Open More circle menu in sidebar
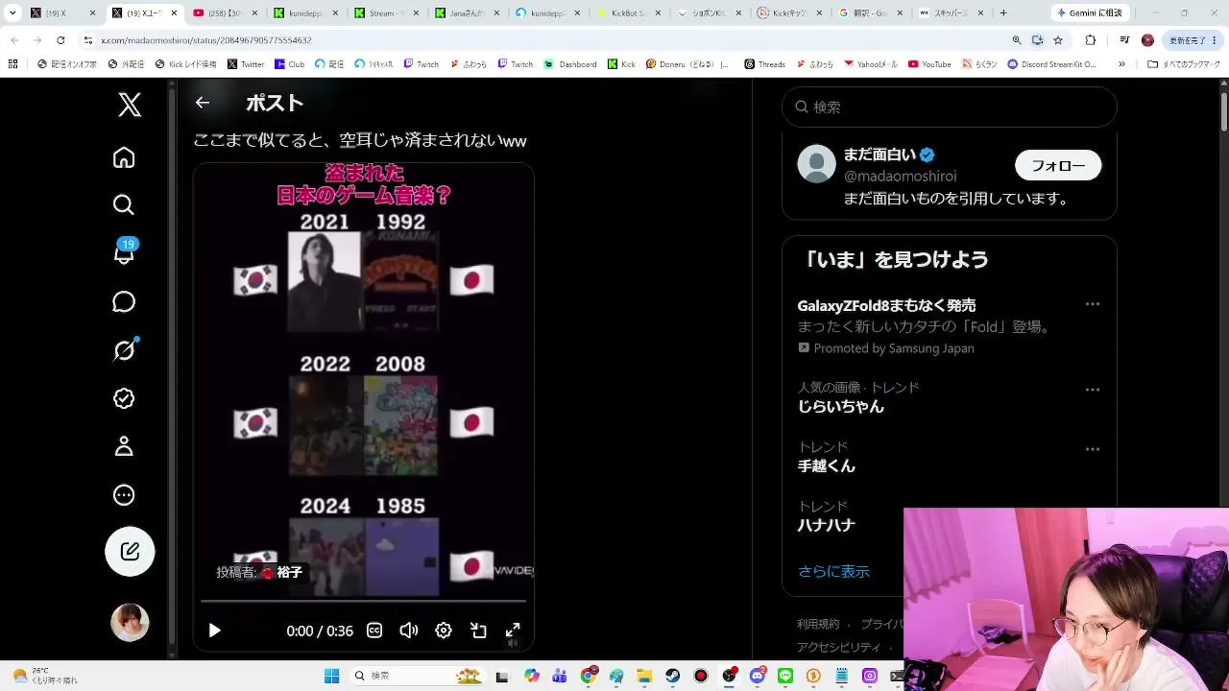 [x=124, y=495]
